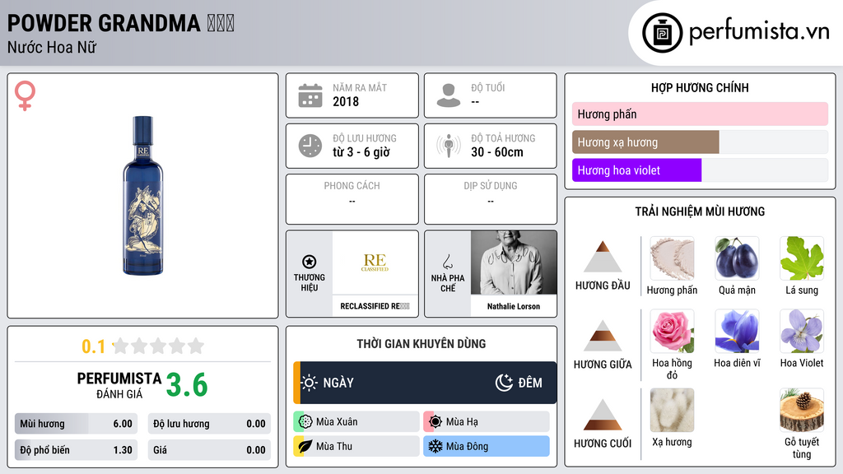This screenshot has height=474, width=843.
Task: Click the Lá sung fig leaf image
Action: coord(802,258)
